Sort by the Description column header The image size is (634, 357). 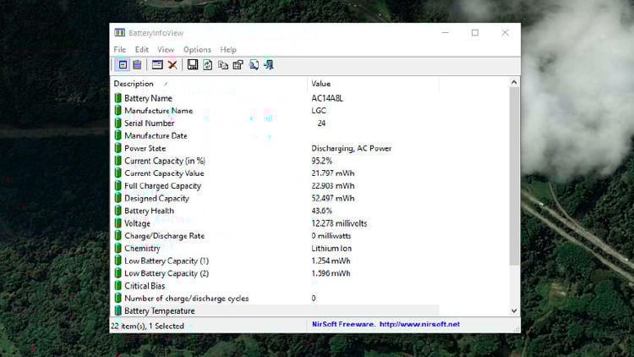209,84
